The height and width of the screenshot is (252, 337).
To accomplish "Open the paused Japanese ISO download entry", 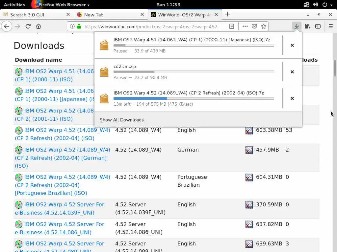I will pyautogui.click(x=189, y=45).
